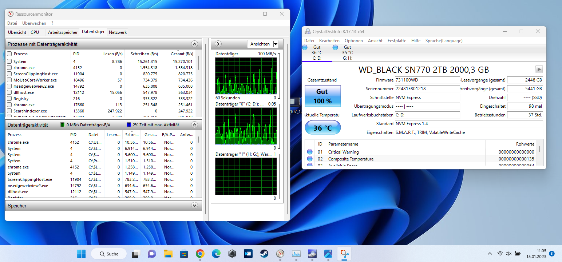Check the Registry process checkbox

[x=9, y=99]
